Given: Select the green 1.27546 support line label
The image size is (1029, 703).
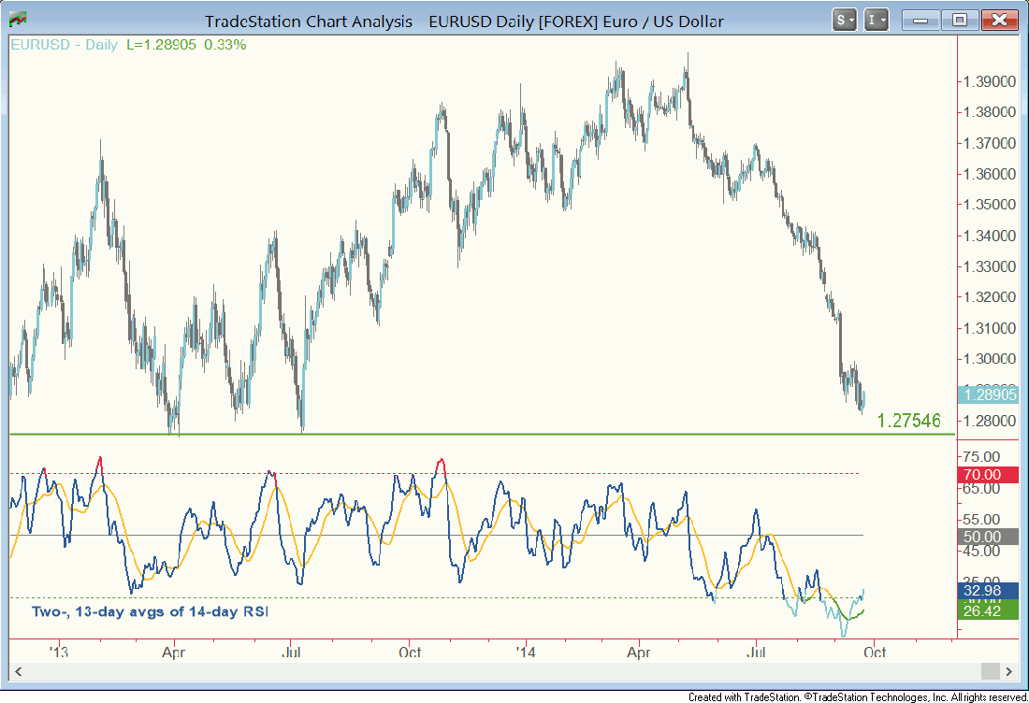Looking at the screenshot, I should tap(908, 421).
